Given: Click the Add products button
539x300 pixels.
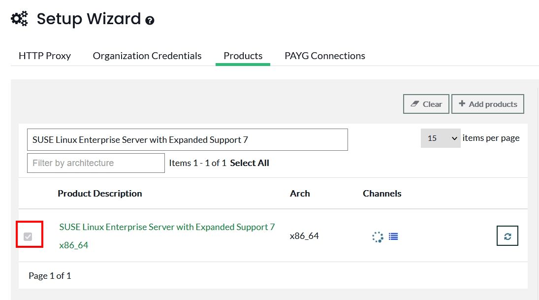Looking at the screenshot, I should 487,104.
